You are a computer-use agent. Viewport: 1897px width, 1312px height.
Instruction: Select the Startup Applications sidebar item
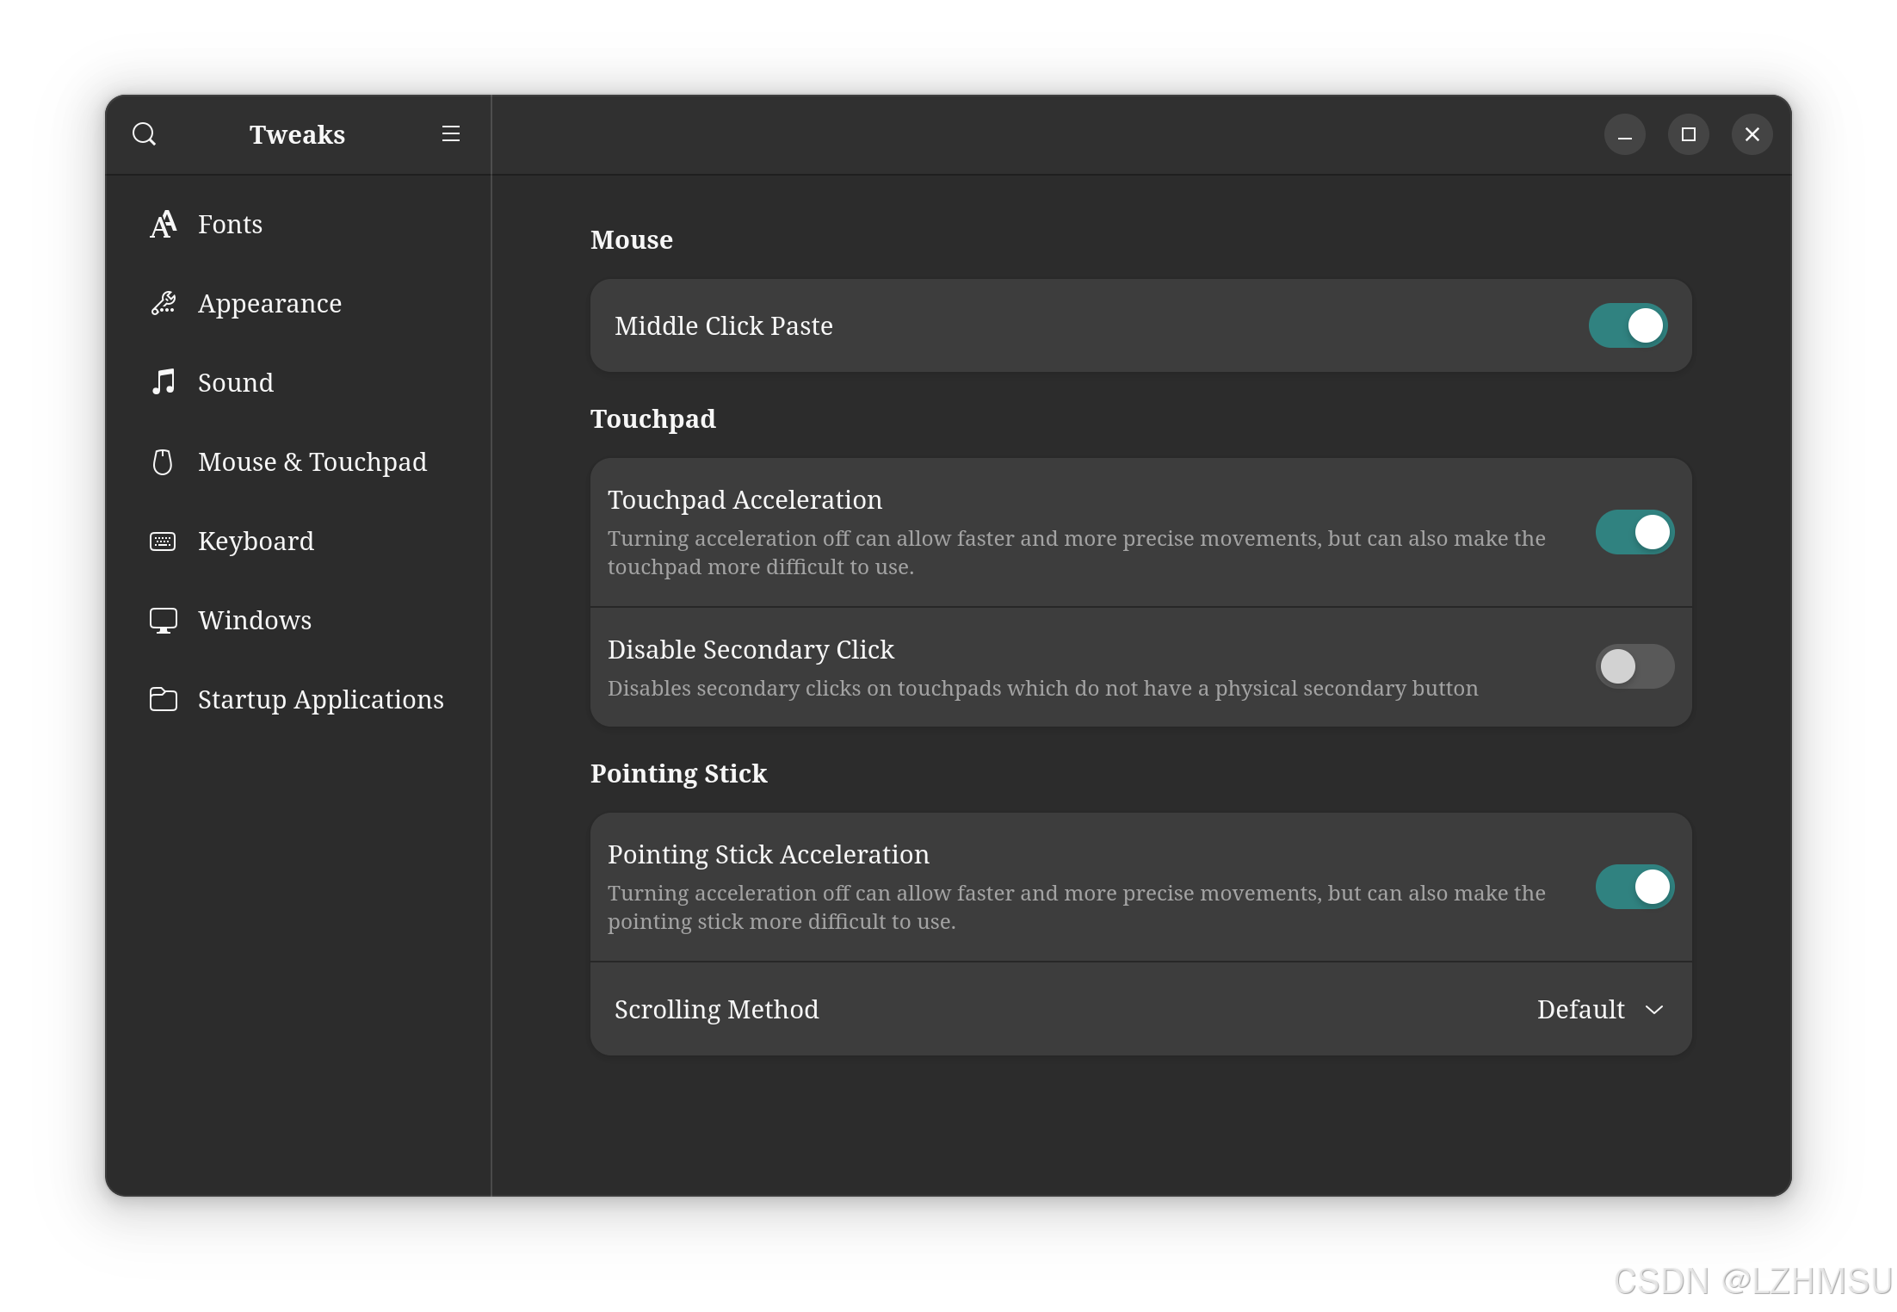point(320,699)
